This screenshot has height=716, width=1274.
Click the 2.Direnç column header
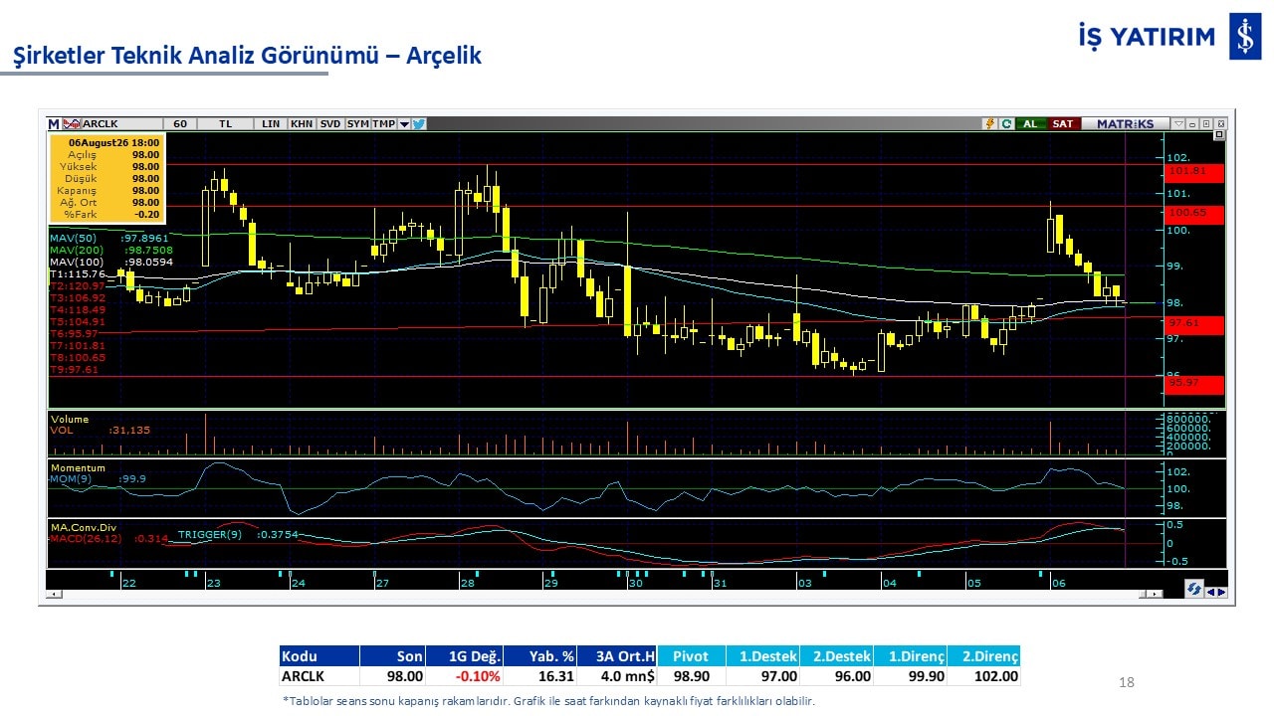tap(983, 656)
